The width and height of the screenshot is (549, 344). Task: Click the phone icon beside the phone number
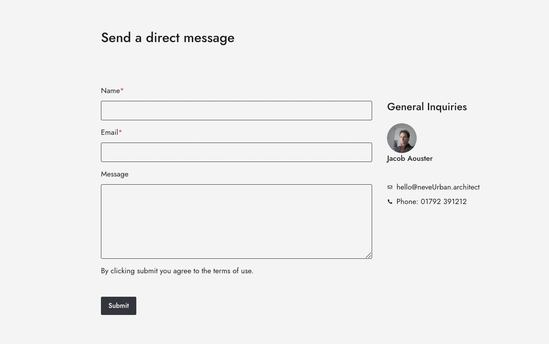pyautogui.click(x=390, y=201)
